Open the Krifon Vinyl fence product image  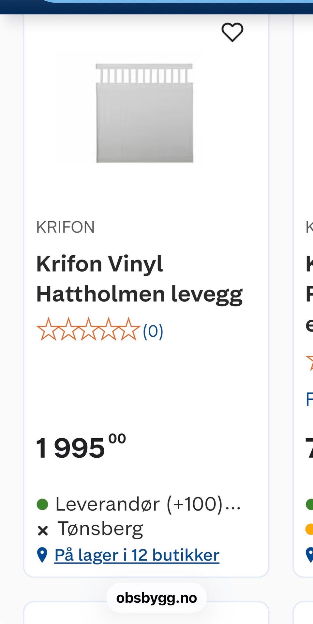(144, 113)
